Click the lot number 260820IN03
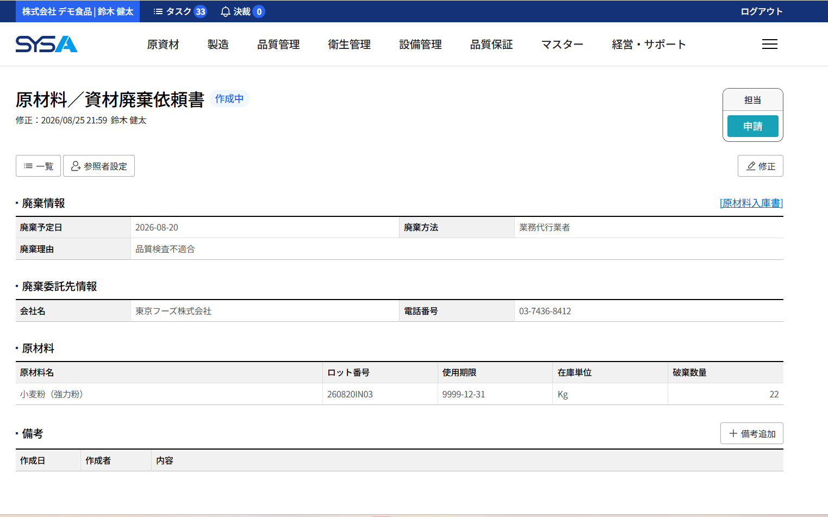Image resolution: width=828 pixels, height=517 pixels. tap(350, 394)
